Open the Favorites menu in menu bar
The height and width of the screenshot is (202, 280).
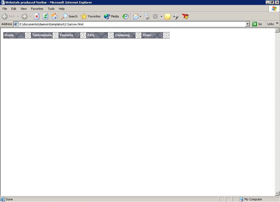pyautogui.click(x=37, y=9)
